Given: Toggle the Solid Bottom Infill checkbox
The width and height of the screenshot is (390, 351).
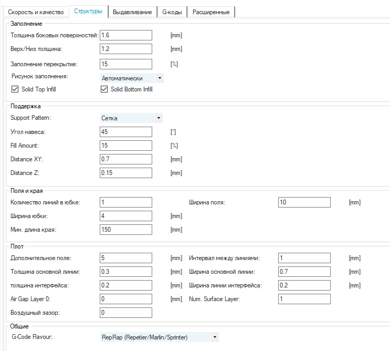Looking at the screenshot, I should pyautogui.click(x=104, y=89).
